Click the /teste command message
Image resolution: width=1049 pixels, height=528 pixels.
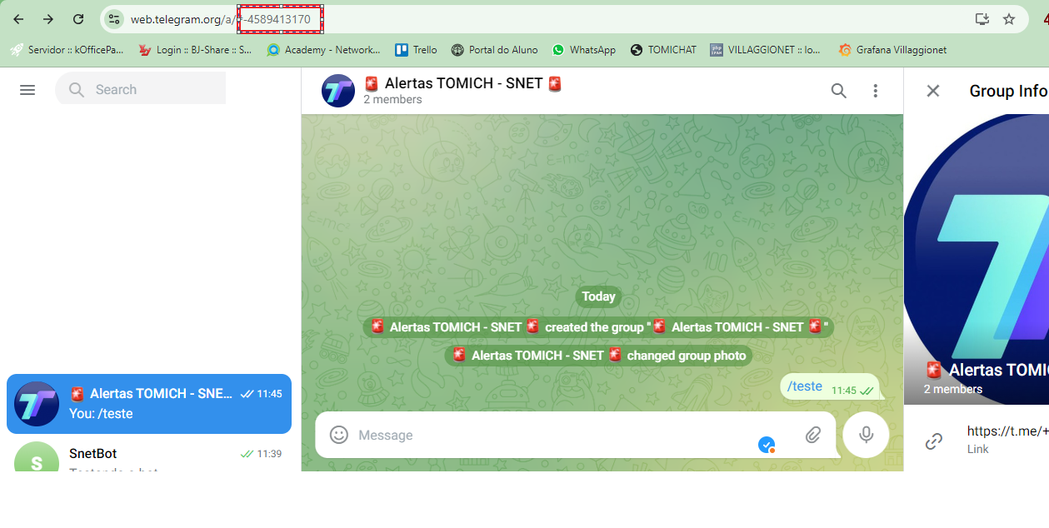pos(804,386)
